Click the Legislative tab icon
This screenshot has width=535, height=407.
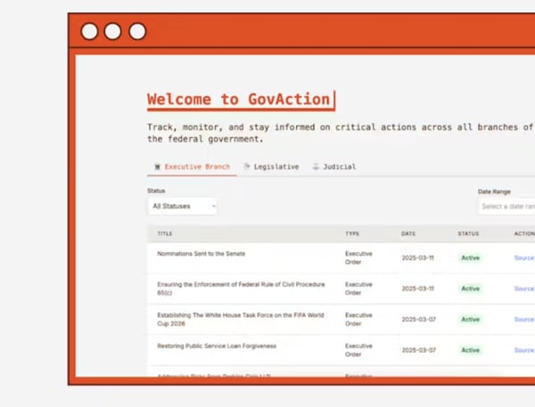click(x=247, y=167)
